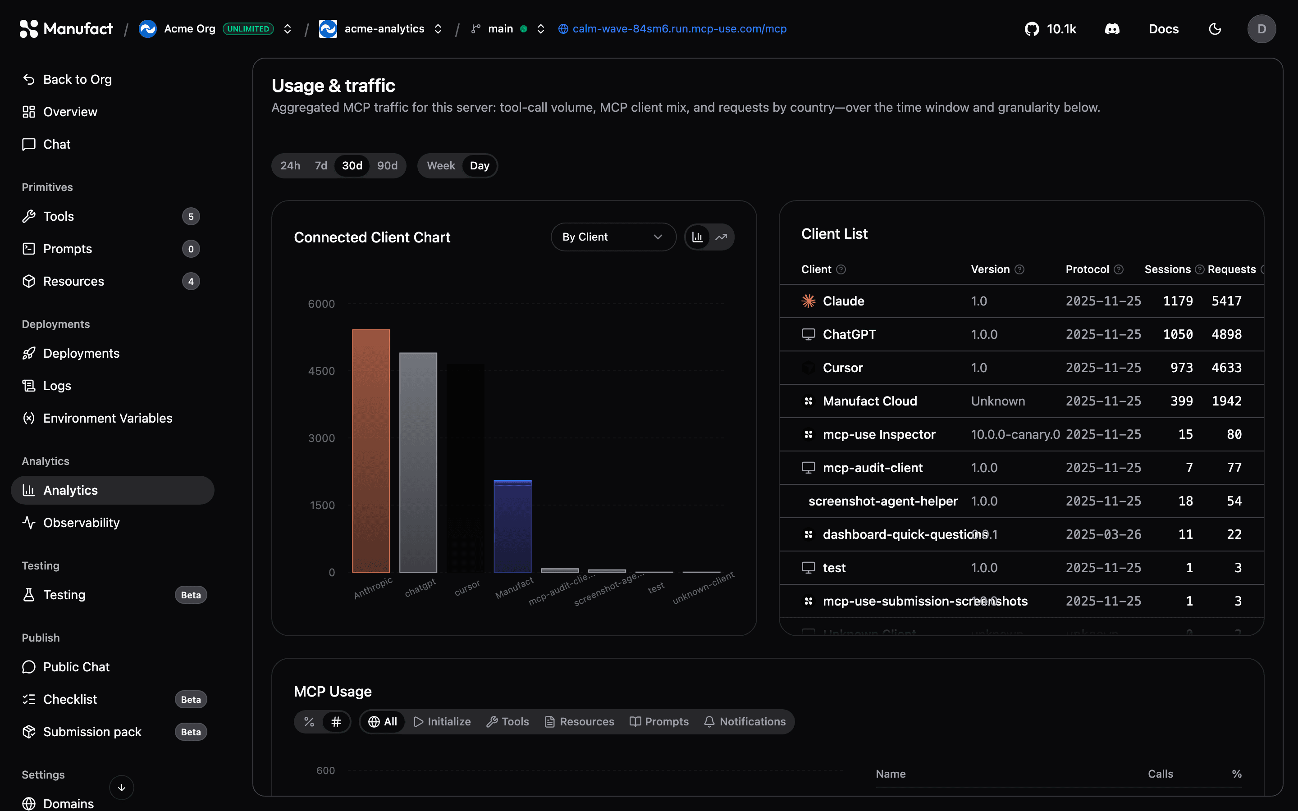Click the chatgpt gray chart bar
The image size is (1298, 811).
(418, 462)
